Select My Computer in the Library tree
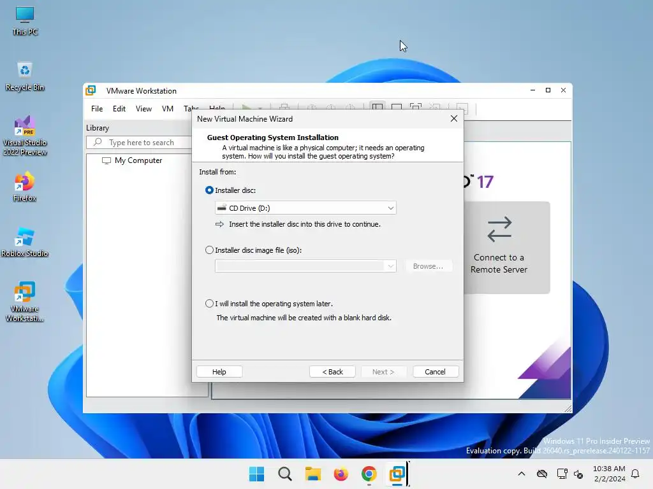This screenshot has width=653, height=489. tap(132, 160)
